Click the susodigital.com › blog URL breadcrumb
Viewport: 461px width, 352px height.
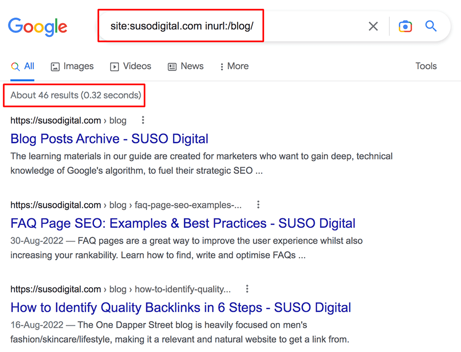point(69,120)
